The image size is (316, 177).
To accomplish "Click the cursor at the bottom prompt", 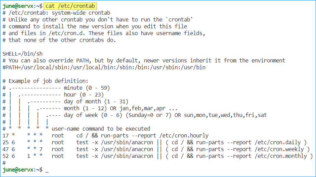I will click(47, 170).
